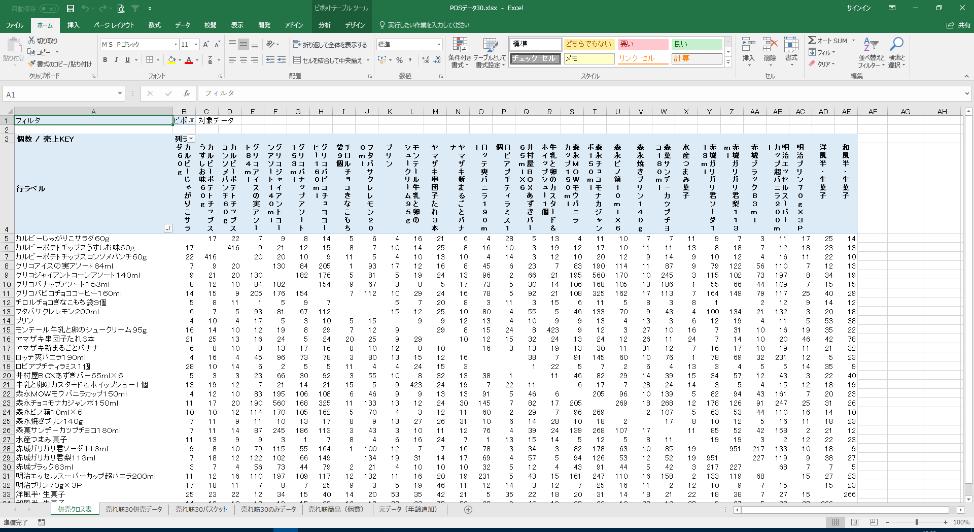Screen dimensions: 974x532
Task: Click the Insert Function fx icon
Action: (x=187, y=93)
